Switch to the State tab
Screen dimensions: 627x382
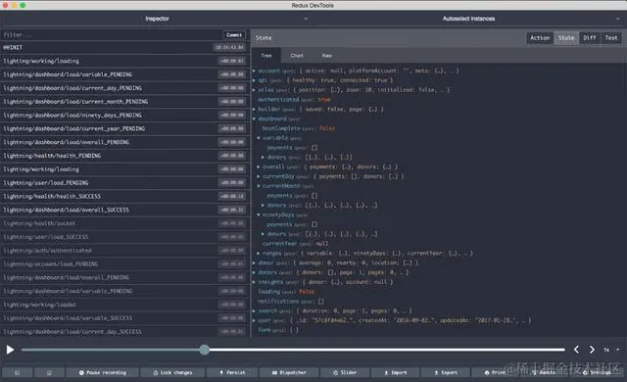point(566,38)
